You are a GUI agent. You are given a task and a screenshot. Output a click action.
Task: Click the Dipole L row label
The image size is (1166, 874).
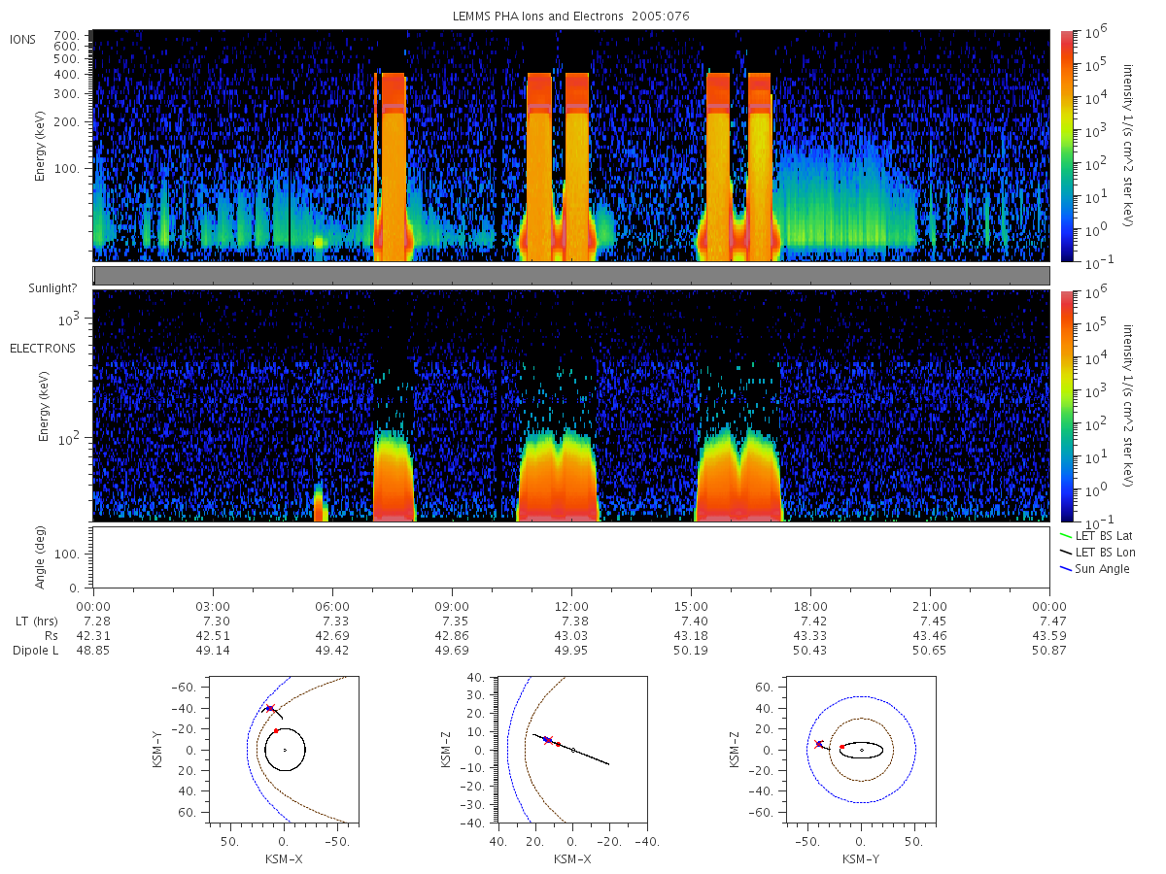tap(36, 651)
